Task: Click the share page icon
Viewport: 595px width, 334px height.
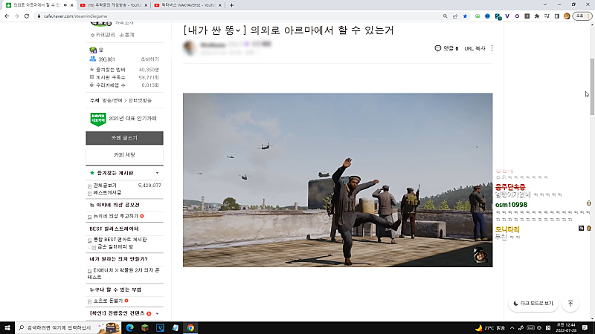Action: [x=455, y=16]
